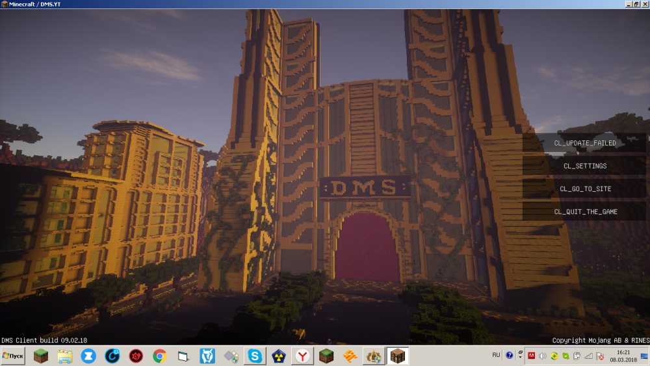Click the volume speaker tray icon
This screenshot has height=366, width=650.
(542, 356)
